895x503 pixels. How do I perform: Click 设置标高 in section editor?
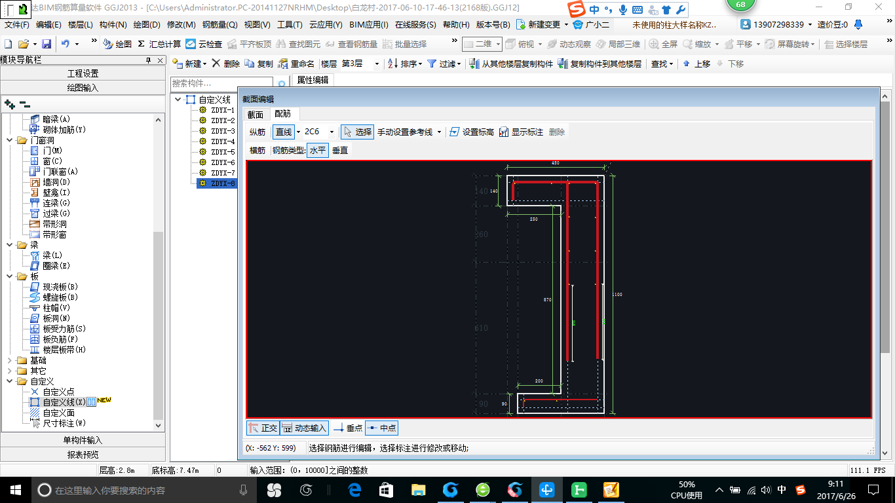click(x=472, y=132)
